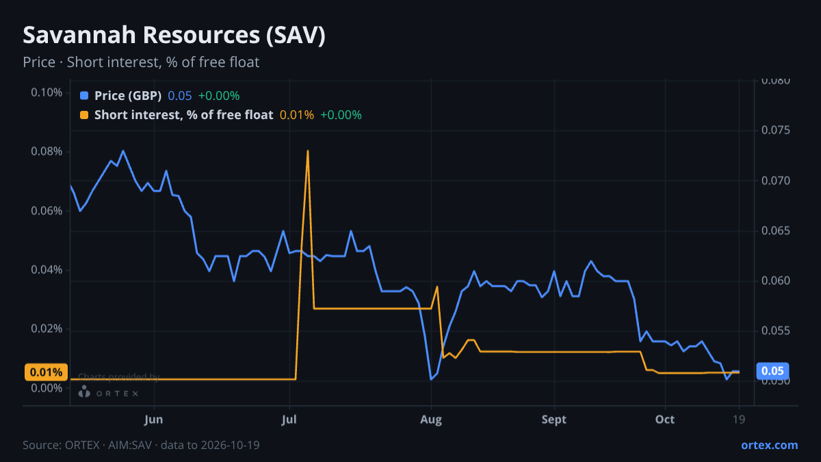Viewport: 821px width, 462px height.
Task: Click the +0.00% change next to Price (GBP)
Action: tap(219, 96)
